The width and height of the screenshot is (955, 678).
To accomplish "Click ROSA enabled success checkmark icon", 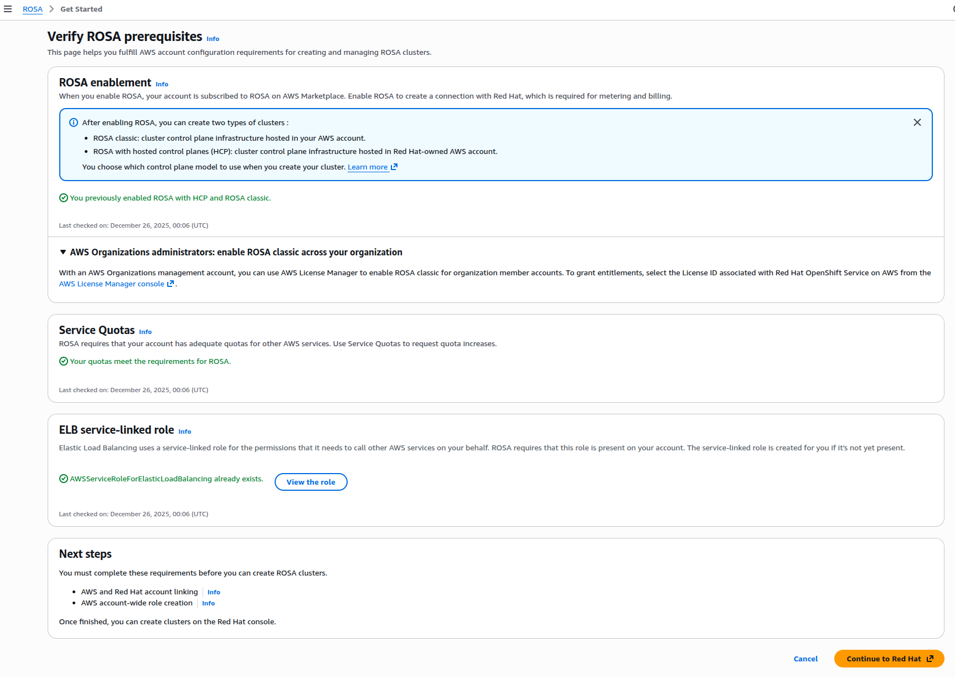I will 64,198.
